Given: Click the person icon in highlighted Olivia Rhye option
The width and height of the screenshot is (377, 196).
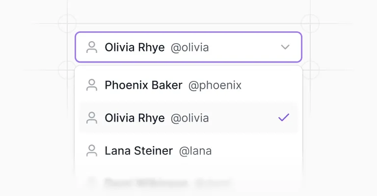Looking at the screenshot, I should point(92,118).
